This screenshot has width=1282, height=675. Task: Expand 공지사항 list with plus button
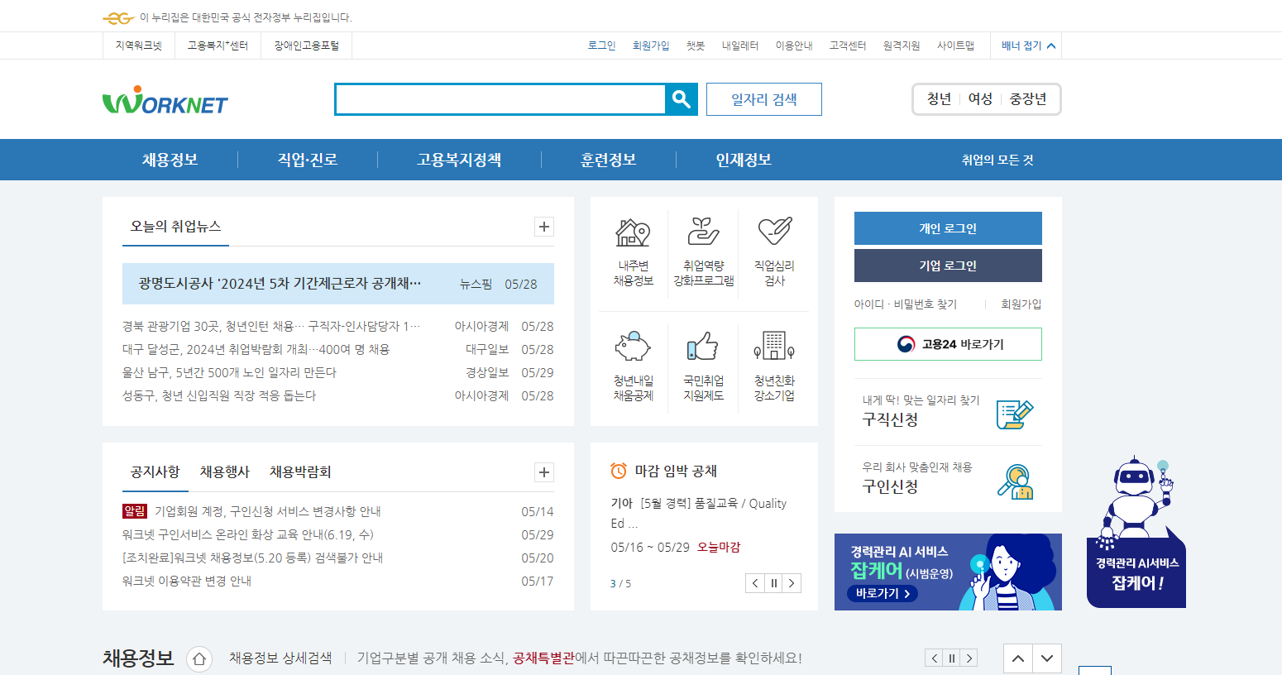pyautogui.click(x=544, y=472)
